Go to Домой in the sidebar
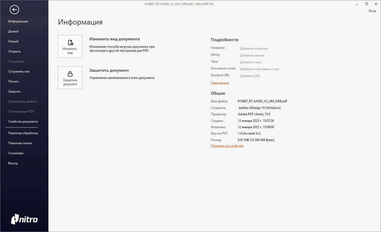381x232 pixels. [13, 31]
